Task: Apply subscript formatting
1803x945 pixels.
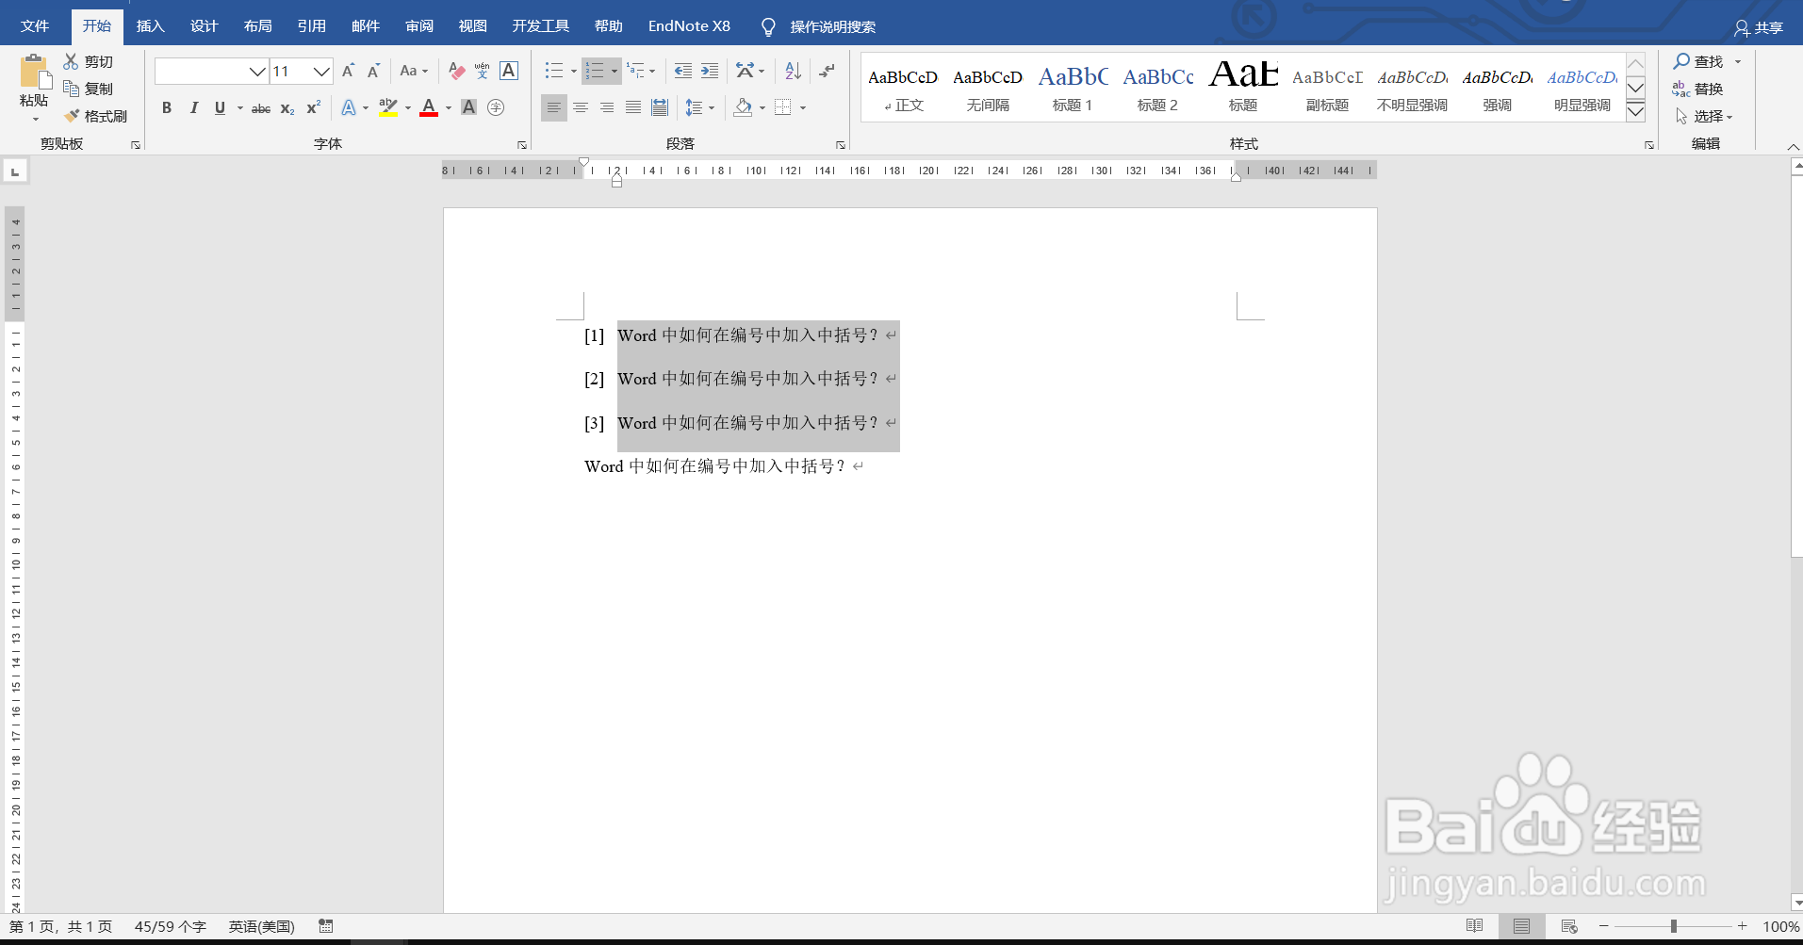Action: [287, 107]
